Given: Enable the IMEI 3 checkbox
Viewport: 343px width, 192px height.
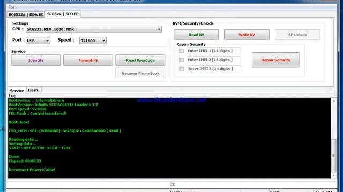Looking at the screenshot, I should pos(181,69).
